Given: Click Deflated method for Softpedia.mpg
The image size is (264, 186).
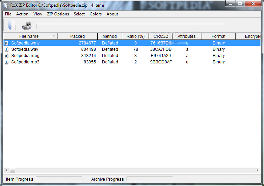Looking at the screenshot, I should 110,55.
